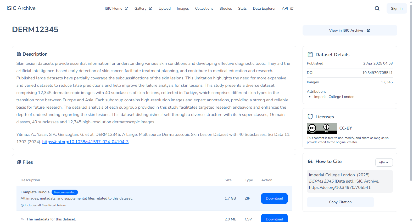Click View in ISIC Archive button
The width and height of the screenshot is (413, 222).
(350, 30)
